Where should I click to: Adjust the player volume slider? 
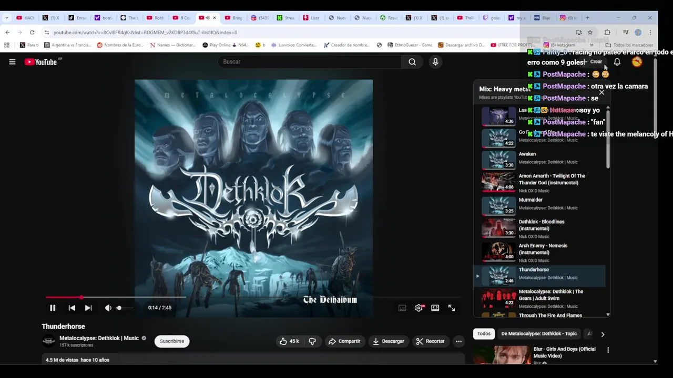click(x=125, y=308)
